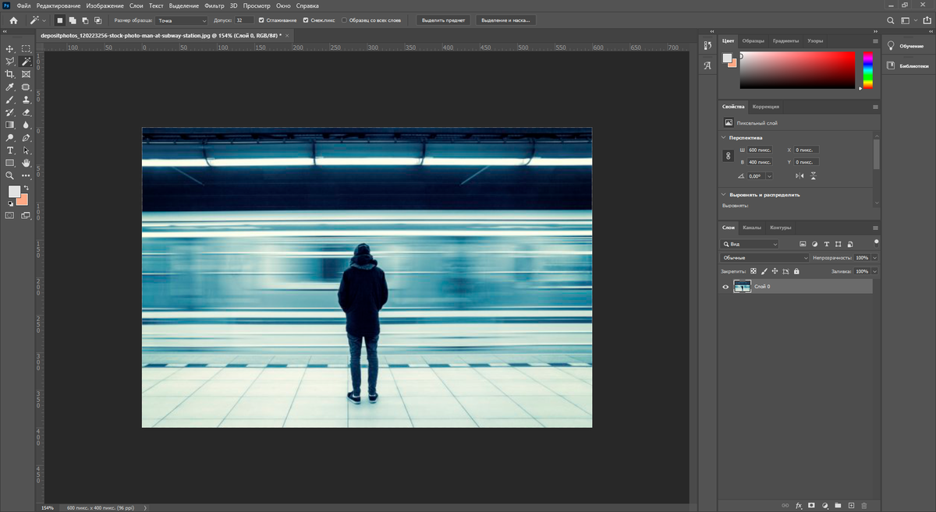
Task: Select the Blur drop tool
Action: coord(26,125)
